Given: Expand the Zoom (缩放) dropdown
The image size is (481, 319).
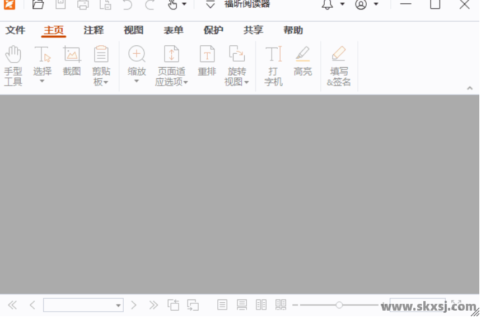Looking at the screenshot, I should pos(137,81).
